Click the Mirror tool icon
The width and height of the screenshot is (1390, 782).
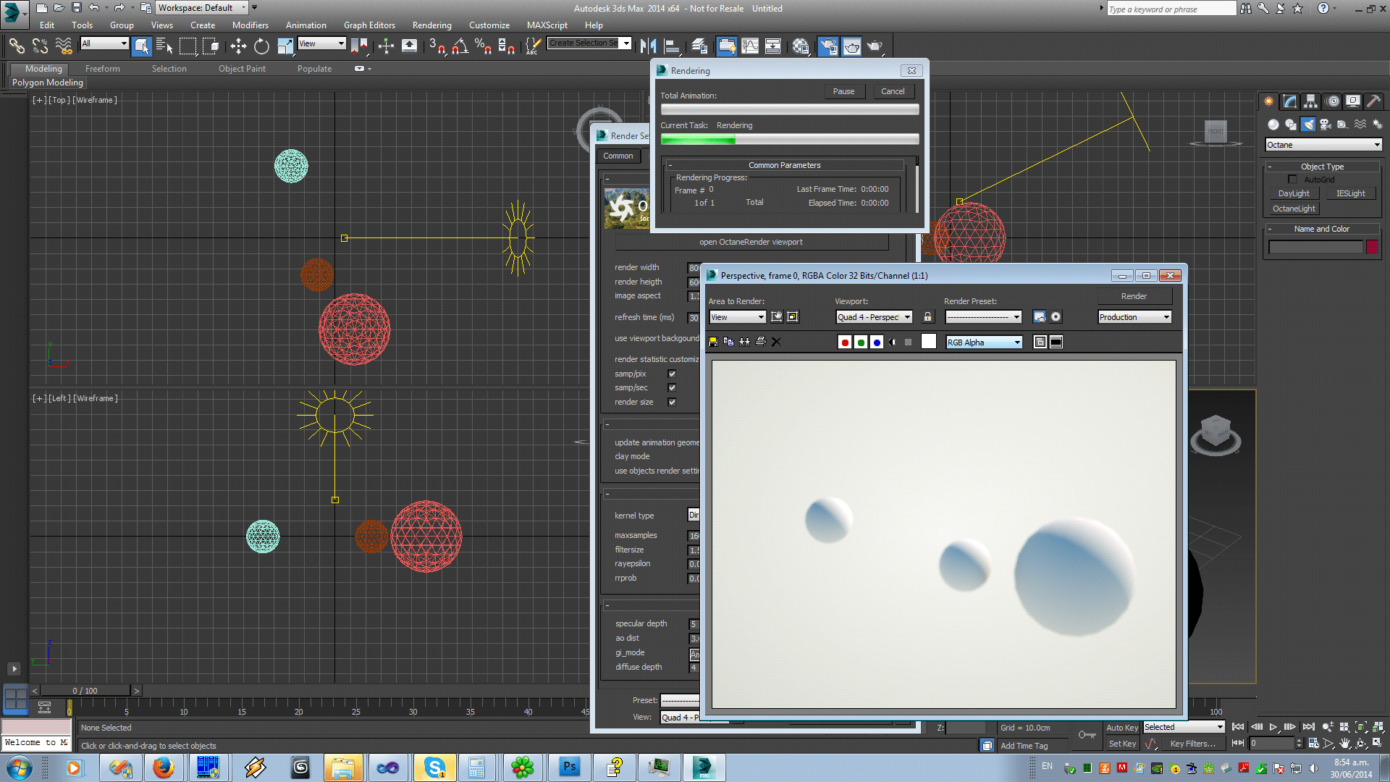(x=648, y=46)
